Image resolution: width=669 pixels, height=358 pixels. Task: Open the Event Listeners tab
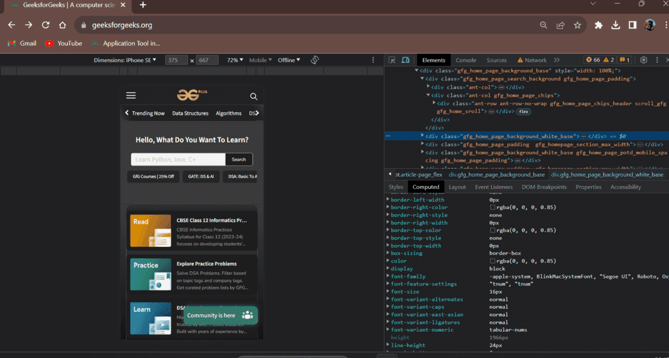tap(493, 187)
